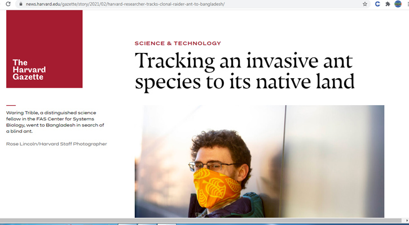Click the horizontal scrollbar left arrow
The height and width of the screenshot is (225, 409).
2,220
